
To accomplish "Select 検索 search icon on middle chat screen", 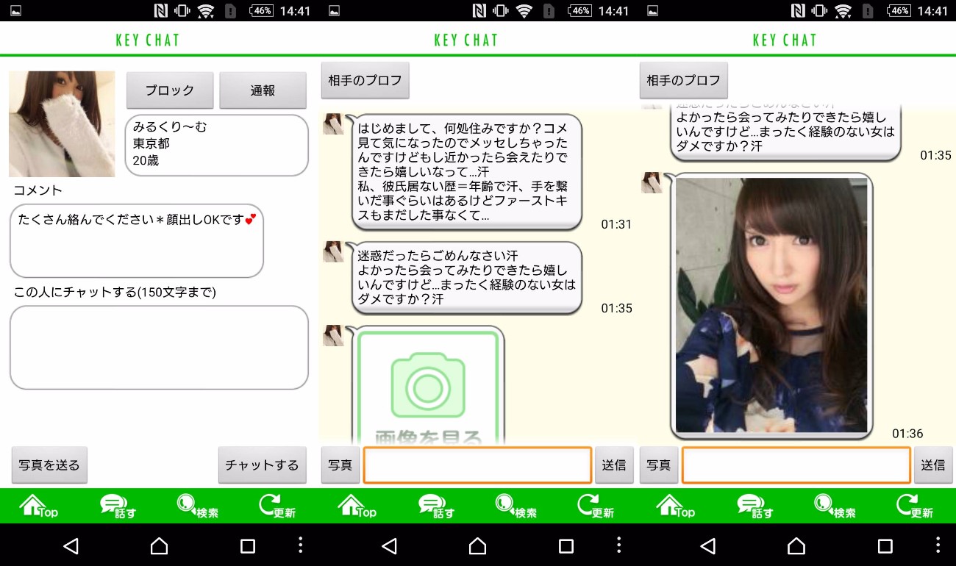I will 516,506.
